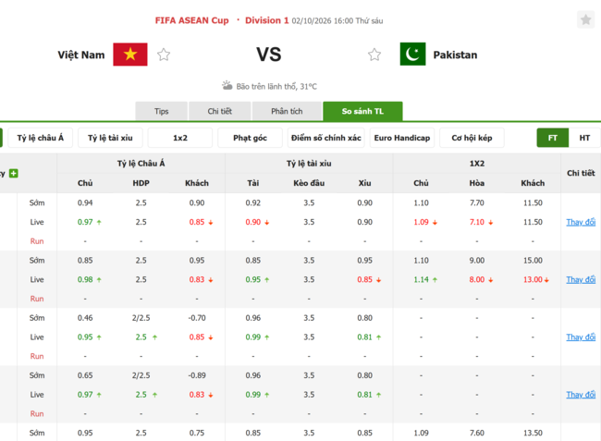
Task: Select the 1x2 filter button
Action: [180, 138]
